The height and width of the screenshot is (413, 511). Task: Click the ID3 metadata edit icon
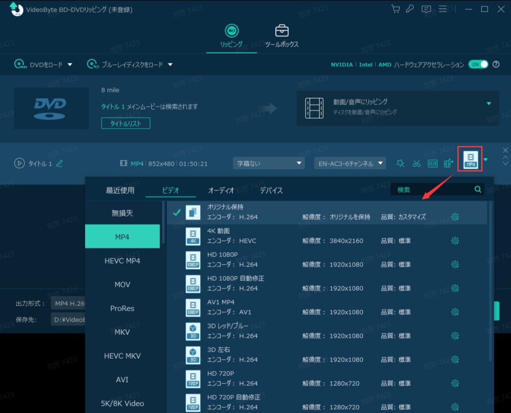click(432, 163)
